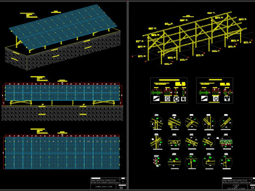The image size is (255, 191).
Task: Select the blue top plan view of panels
Action: tap(62, 153)
